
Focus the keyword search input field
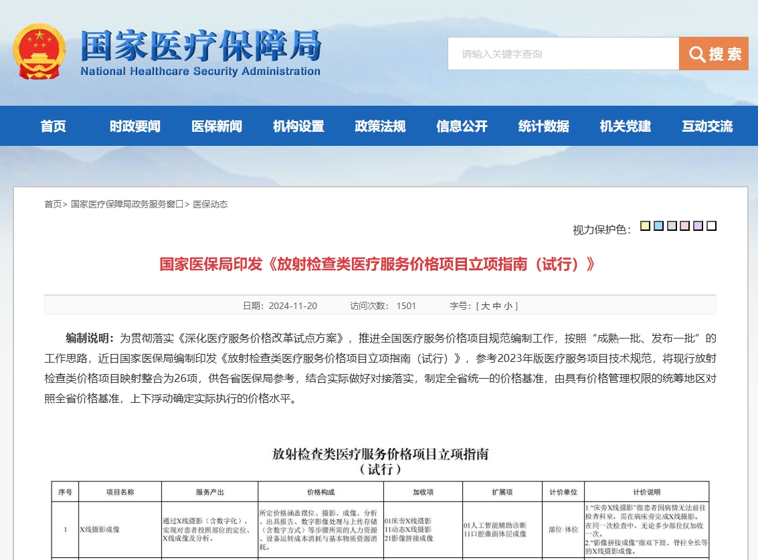click(x=563, y=54)
